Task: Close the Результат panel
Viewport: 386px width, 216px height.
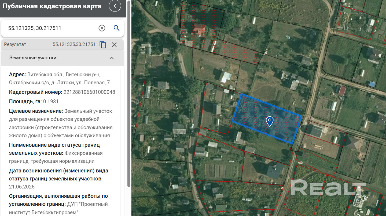Action: [x=114, y=45]
